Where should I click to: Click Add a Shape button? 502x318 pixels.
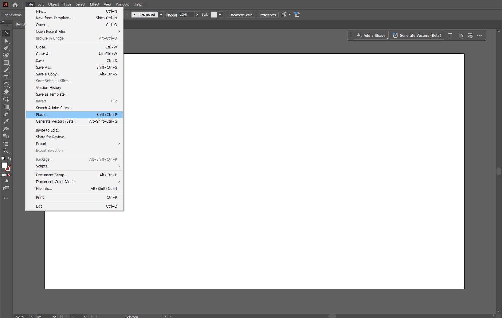371,36
